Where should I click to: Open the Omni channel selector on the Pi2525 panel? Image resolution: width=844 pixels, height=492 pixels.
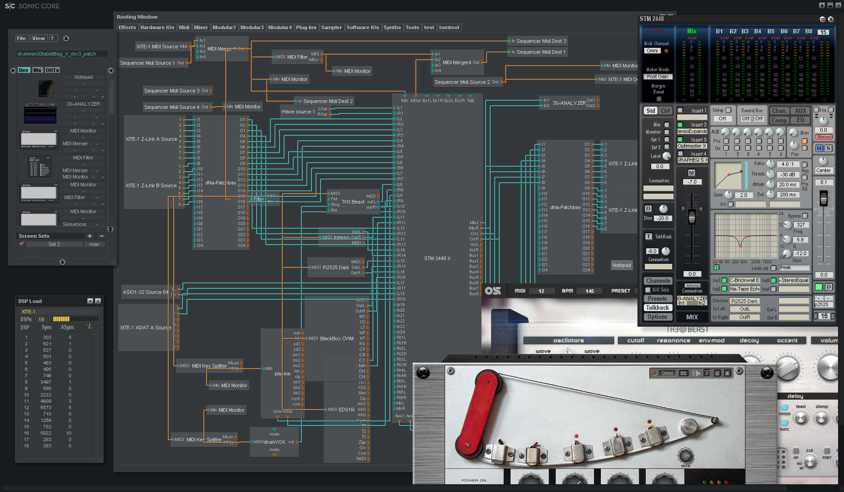point(667,373)
